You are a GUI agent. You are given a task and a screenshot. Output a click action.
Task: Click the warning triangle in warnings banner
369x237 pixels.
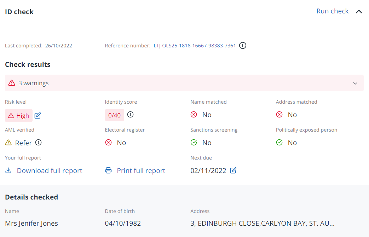[12, 83]
